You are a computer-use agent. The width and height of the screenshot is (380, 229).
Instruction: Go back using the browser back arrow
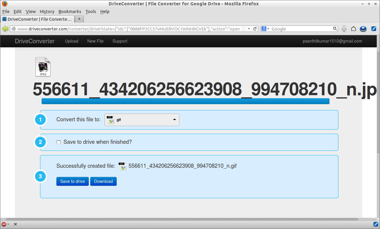[x=5, y=29]
